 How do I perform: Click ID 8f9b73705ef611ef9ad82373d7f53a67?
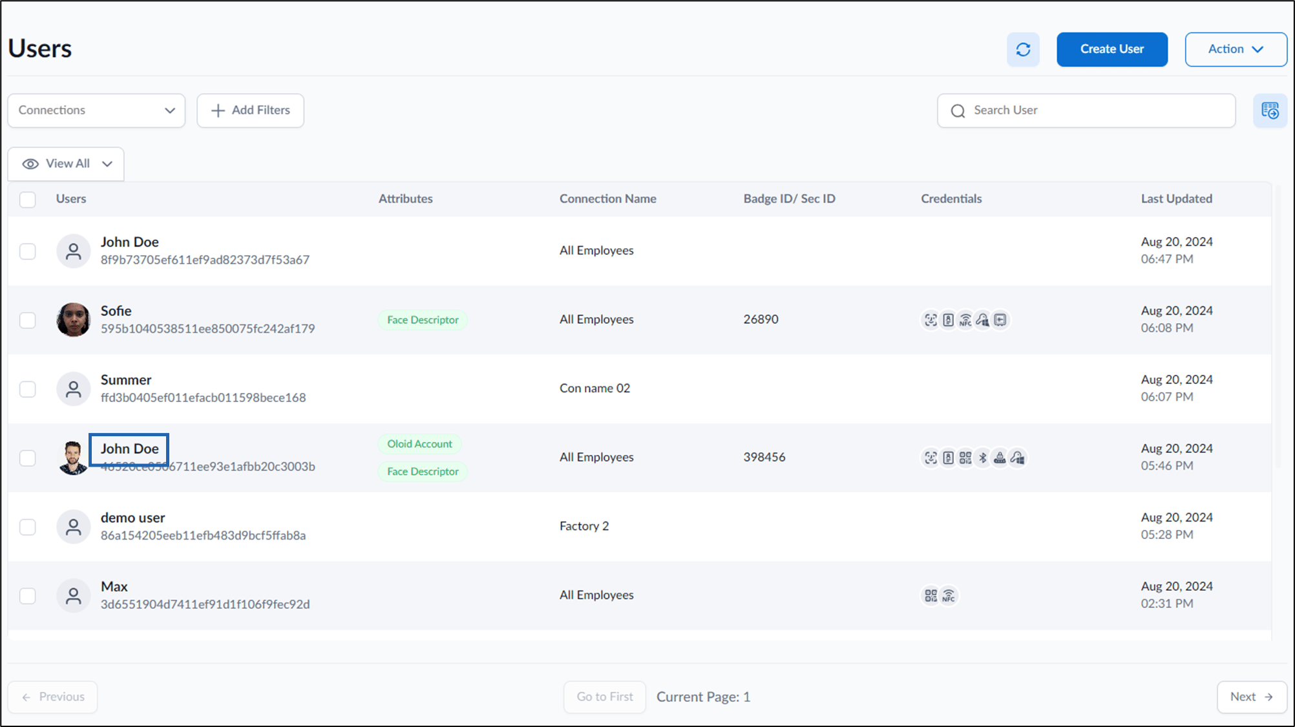[205, 260]
